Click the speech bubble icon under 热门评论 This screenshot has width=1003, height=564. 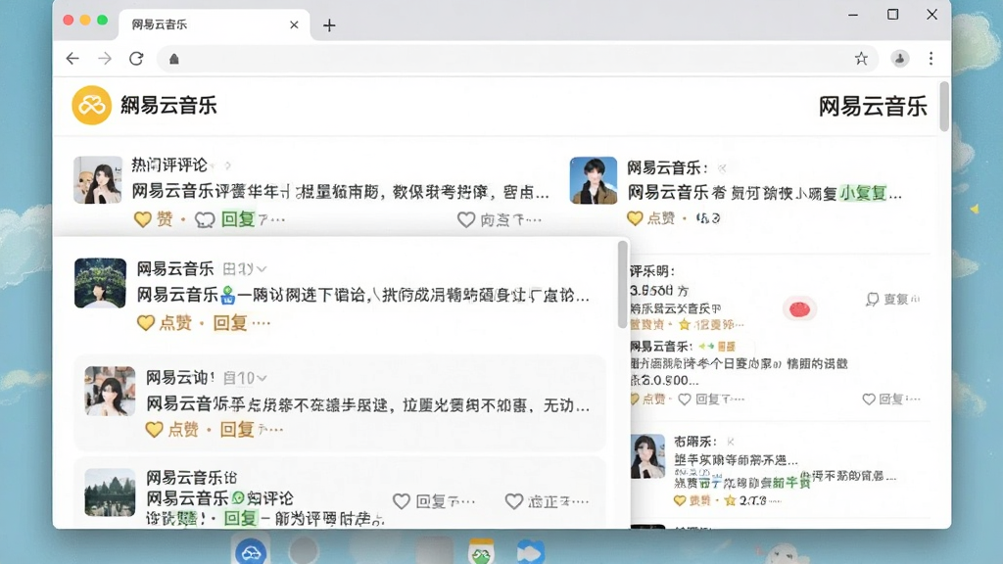[x=205, y=220]
